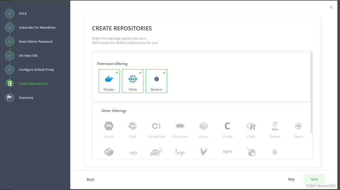
Task: Continue with the Next button
Action: pos(314,179)
